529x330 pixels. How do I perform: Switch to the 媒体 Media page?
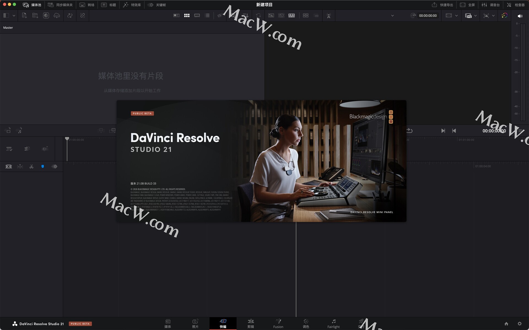[x=168, y=324]
